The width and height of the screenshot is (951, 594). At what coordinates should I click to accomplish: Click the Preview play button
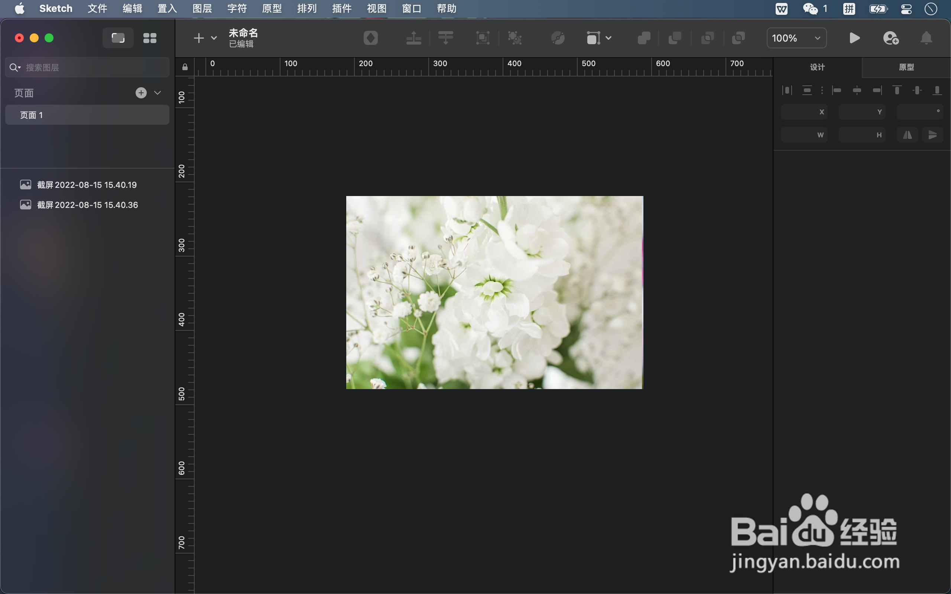854,38
